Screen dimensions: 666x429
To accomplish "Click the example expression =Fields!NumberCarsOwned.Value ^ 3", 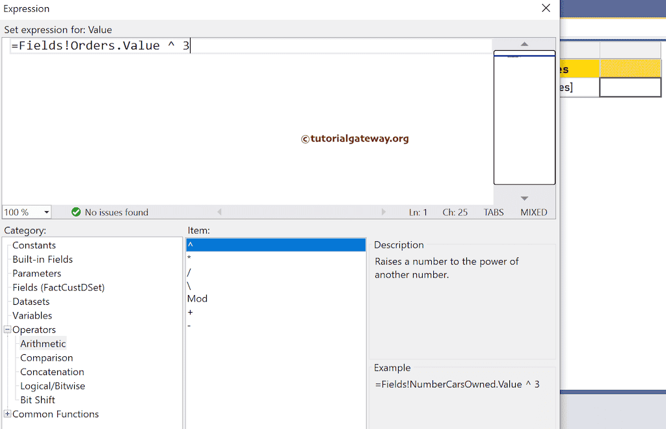I will pos(457,384).
